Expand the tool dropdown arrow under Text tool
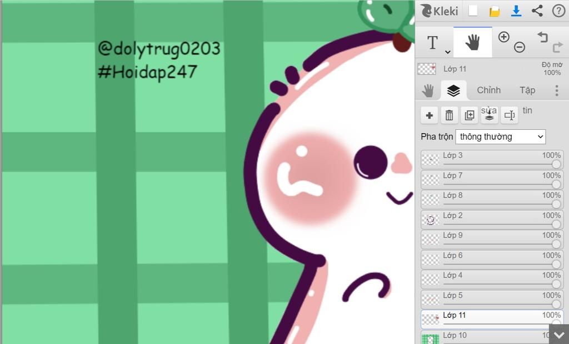569x344 pixels. click(x=447, y=52)
